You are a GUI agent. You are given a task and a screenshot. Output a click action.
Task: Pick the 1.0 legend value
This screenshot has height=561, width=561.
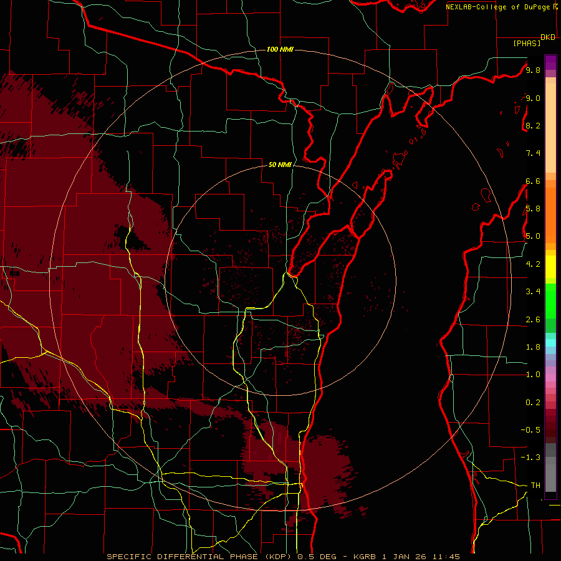(x=533, y=375)
